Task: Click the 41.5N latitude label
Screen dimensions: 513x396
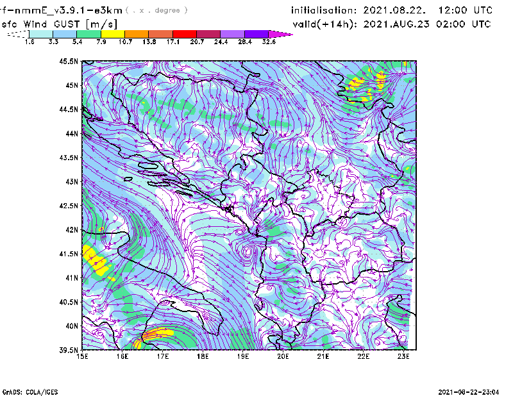Action: [69, 254]
